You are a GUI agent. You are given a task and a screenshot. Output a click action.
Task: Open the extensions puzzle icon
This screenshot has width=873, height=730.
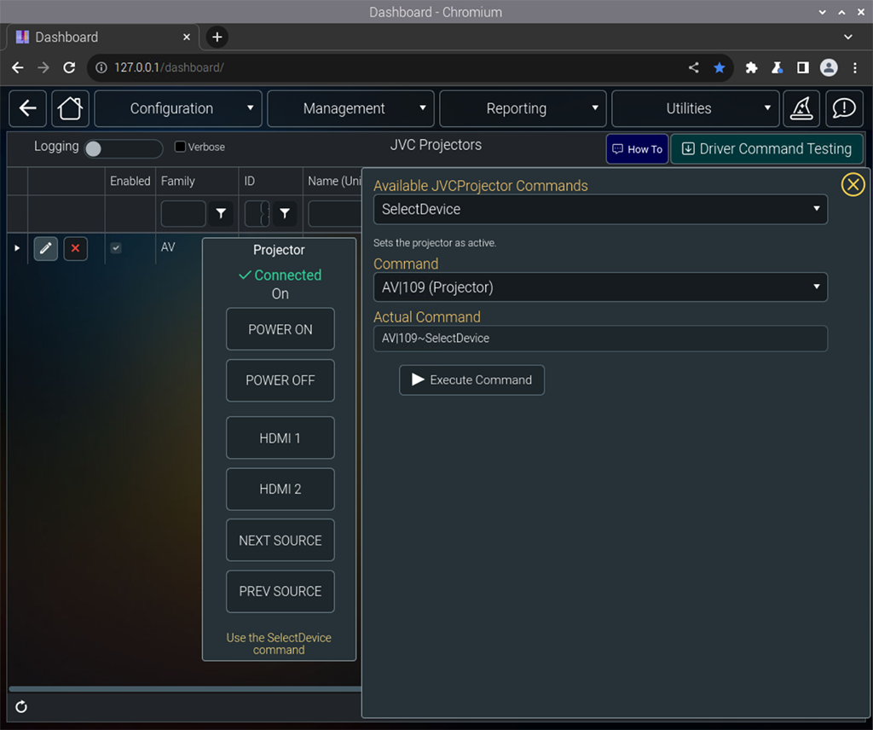click(751, 67)
